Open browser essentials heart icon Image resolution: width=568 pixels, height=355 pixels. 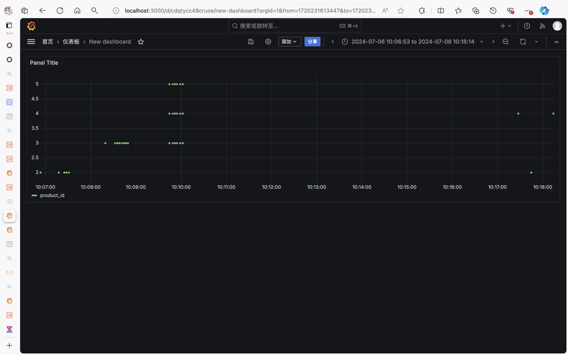tap(511, 11)
